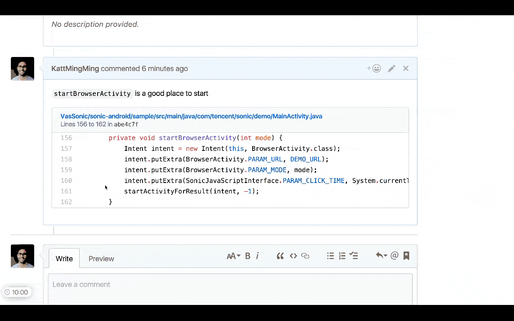Insert a quote block
Screen dimensions: 514x321
point(280,256)
